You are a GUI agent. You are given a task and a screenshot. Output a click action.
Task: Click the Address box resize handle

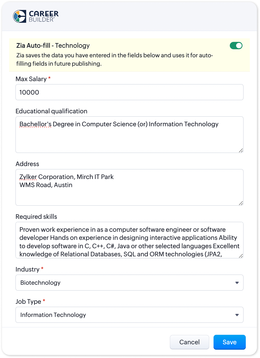pos(241,203)
